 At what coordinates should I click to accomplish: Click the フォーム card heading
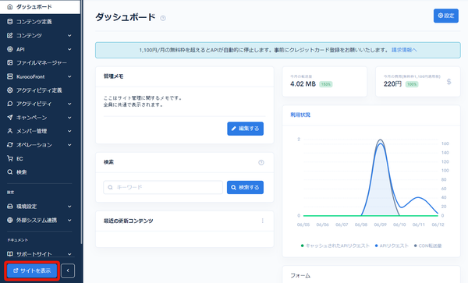point(300,275)
